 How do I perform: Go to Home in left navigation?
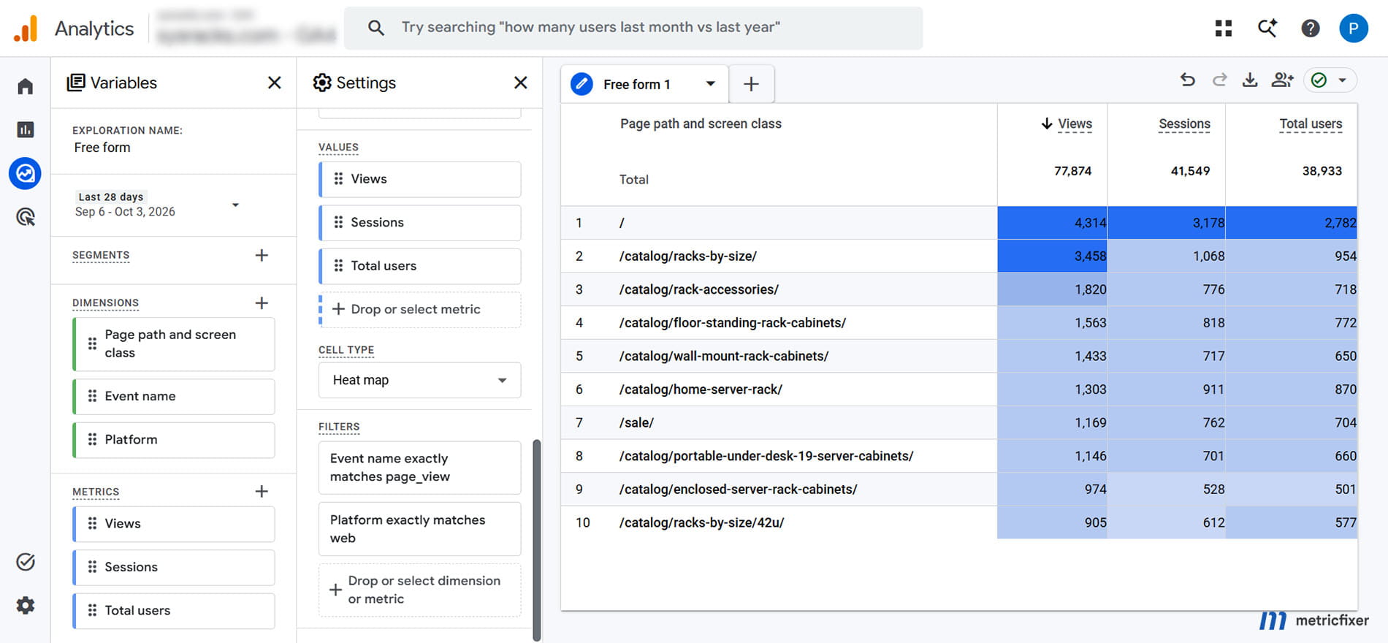pyautogui.click(x=26, y=86)
